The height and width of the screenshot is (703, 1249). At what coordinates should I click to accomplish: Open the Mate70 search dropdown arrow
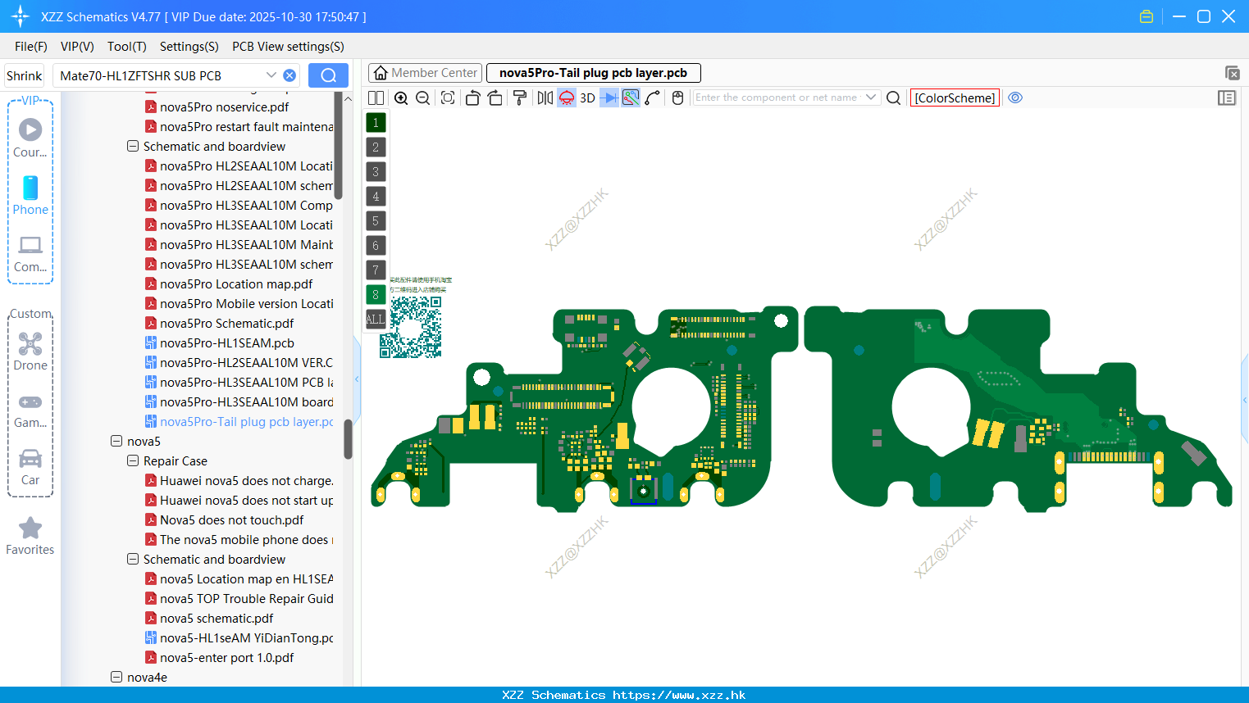click(271, 75)
